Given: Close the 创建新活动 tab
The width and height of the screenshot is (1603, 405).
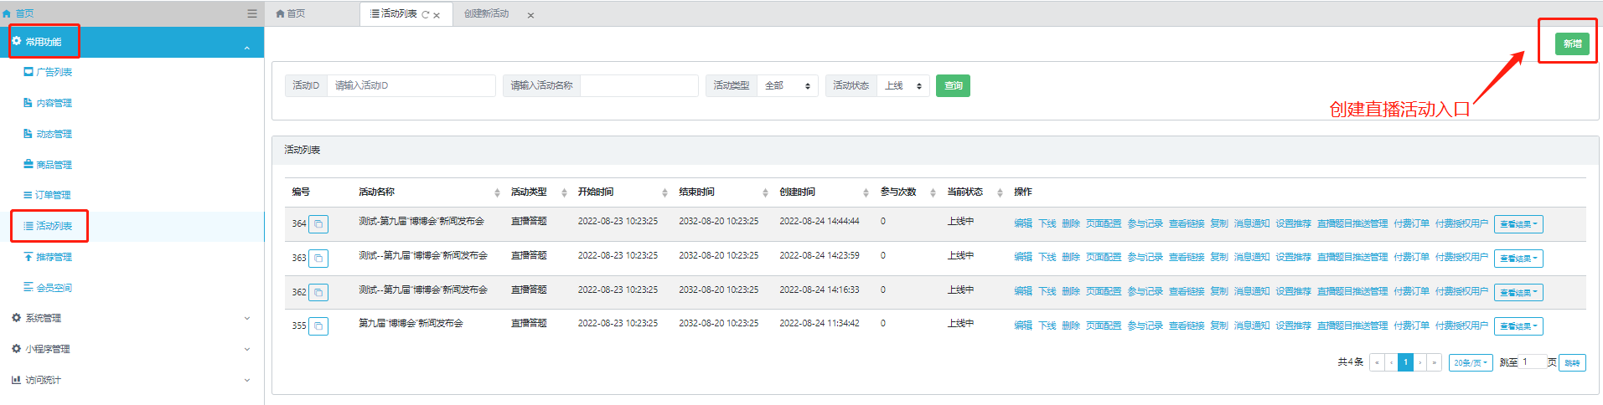Looking at the screenshot, I should tap(530, 15).
